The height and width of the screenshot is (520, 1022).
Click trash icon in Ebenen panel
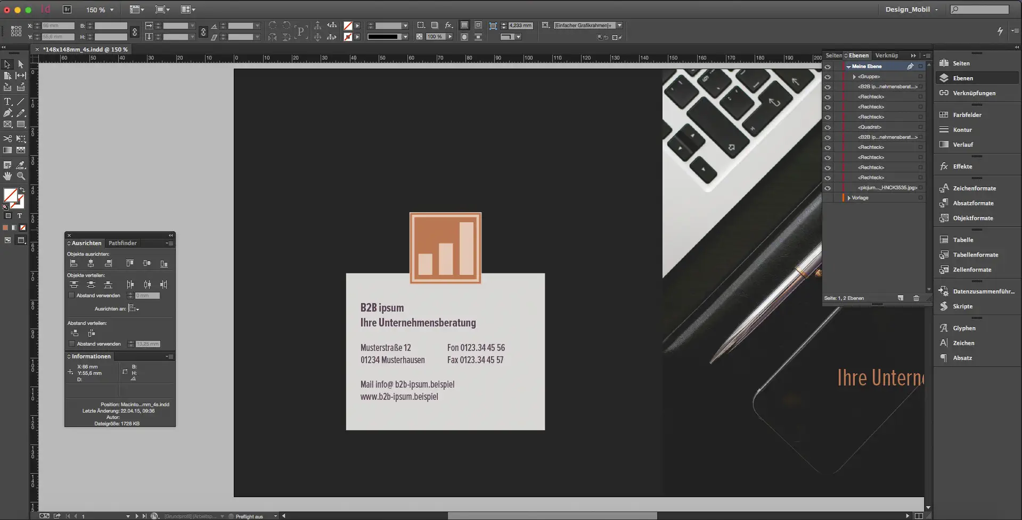coord(916,298)
